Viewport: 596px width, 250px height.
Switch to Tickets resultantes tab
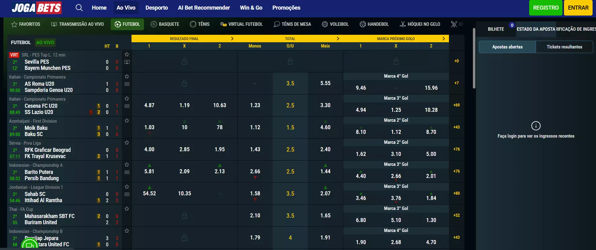pyautogui.click(x=564, y=47)
